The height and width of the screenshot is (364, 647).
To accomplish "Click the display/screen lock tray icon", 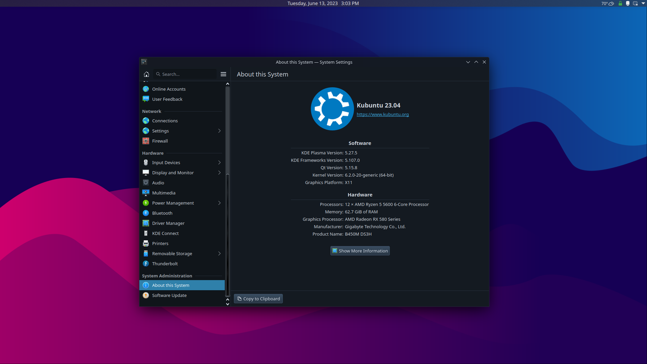I will [635, 4].
